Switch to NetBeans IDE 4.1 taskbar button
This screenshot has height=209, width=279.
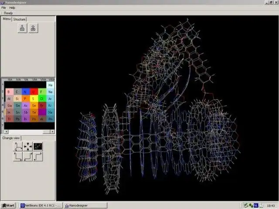[x=41, y=206]
